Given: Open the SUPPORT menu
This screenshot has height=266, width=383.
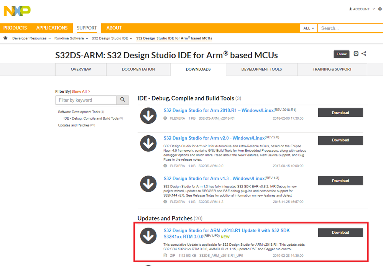Looking at the screenshot, I should pyautogui.click(x=87, y=28).
